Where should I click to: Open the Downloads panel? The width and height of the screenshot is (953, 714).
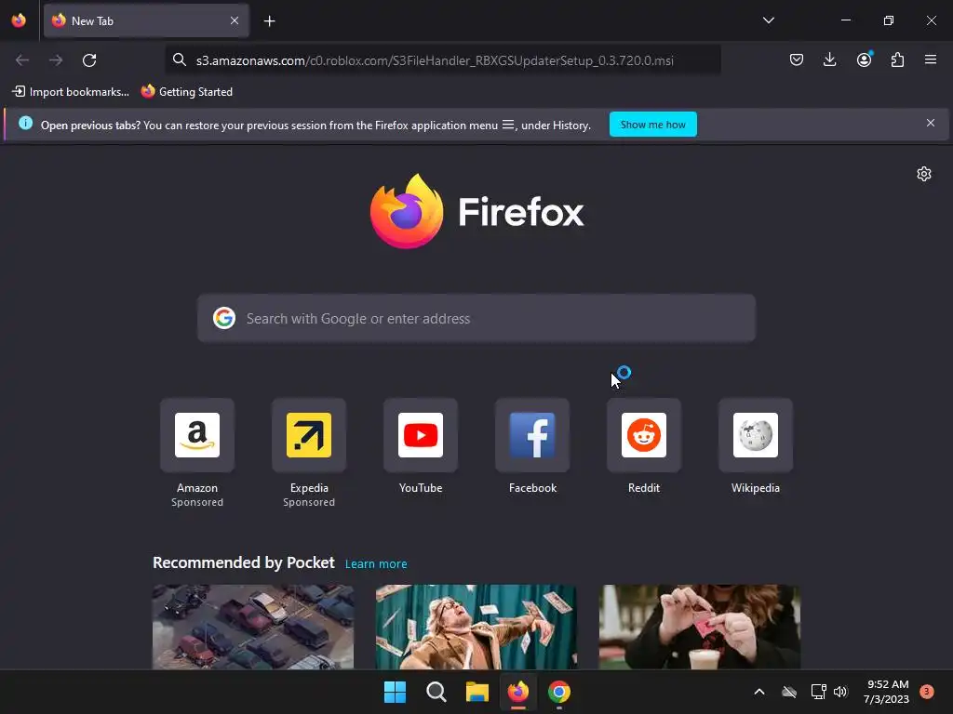(829, 59)
